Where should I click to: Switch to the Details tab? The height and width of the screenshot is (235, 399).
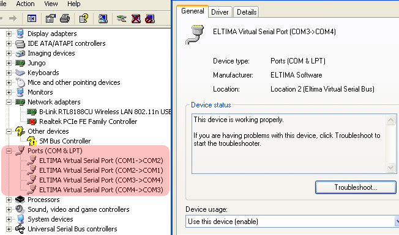point(247,12)
